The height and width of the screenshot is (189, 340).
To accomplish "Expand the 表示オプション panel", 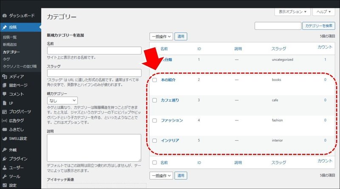I will [x=292, y=12].
